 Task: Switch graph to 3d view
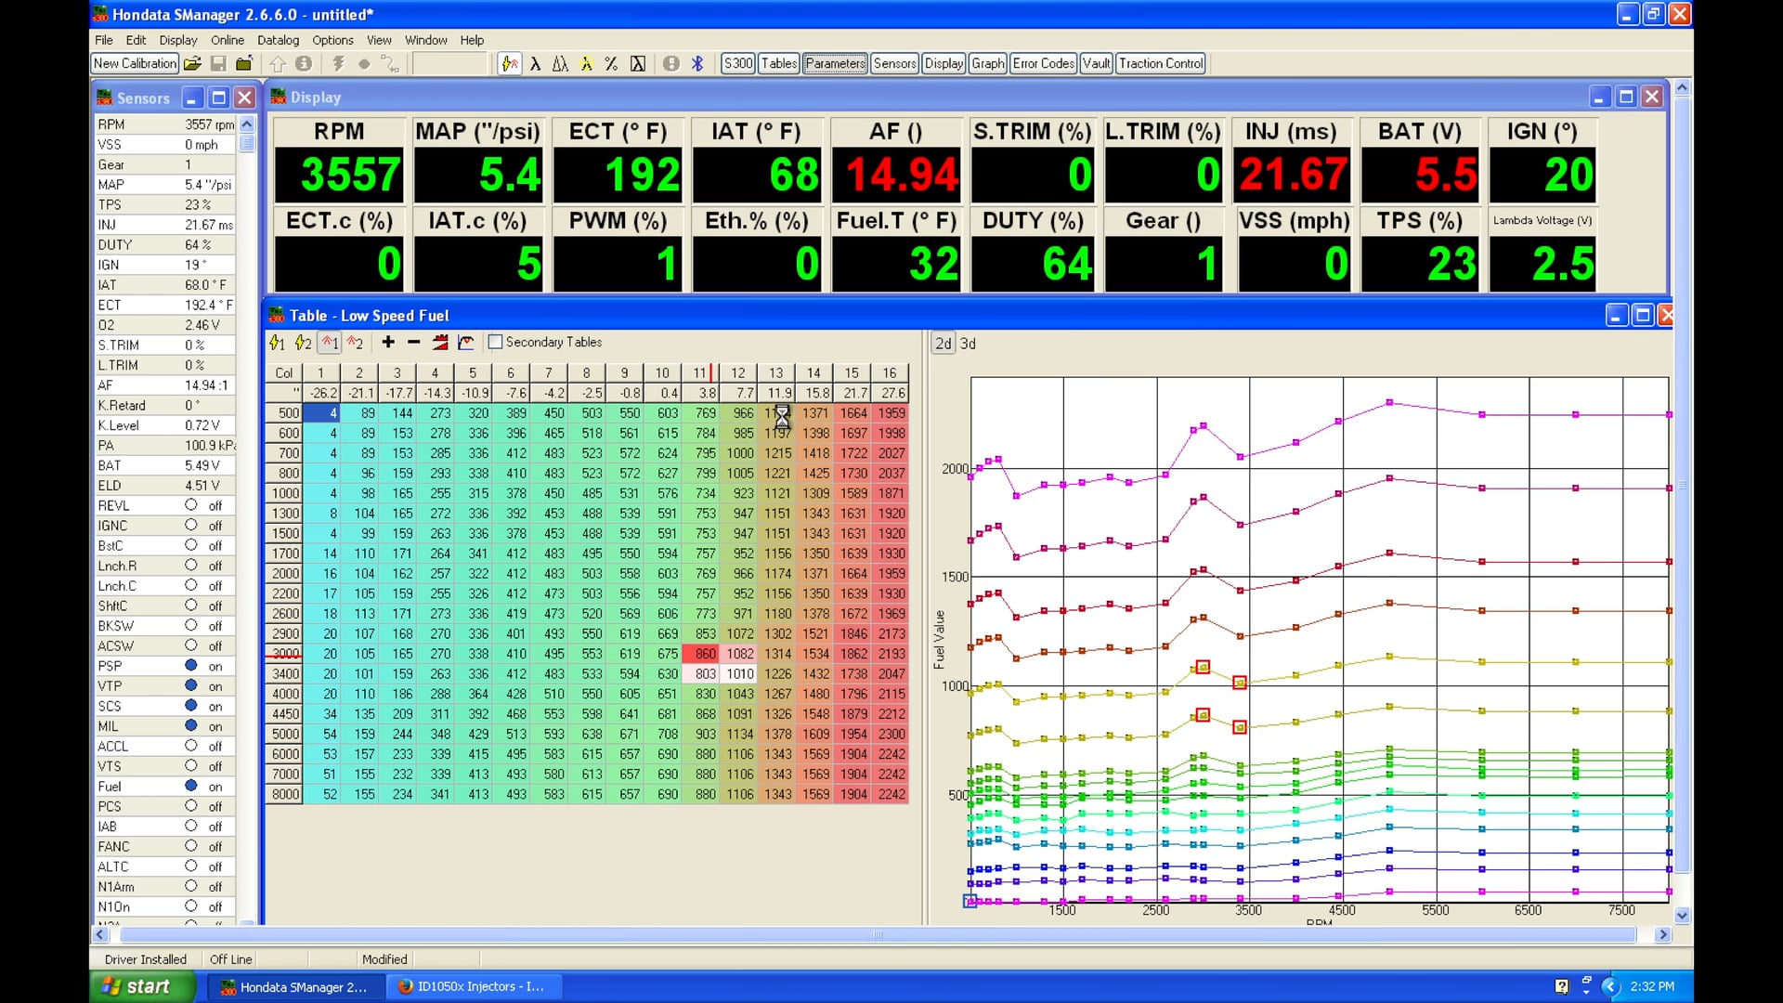pos(968,344)
